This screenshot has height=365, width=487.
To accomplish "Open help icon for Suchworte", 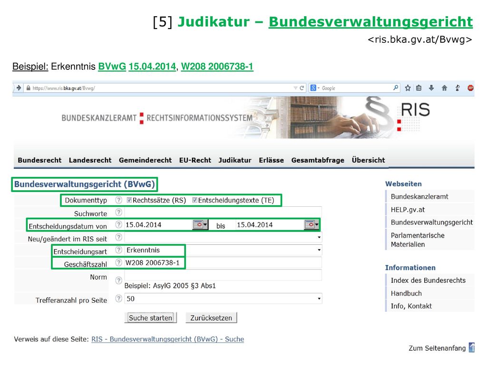I will pos(118,212).
